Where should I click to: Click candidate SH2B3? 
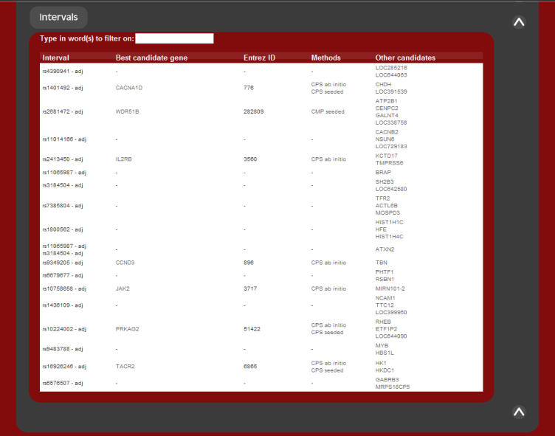pos(385,181)
